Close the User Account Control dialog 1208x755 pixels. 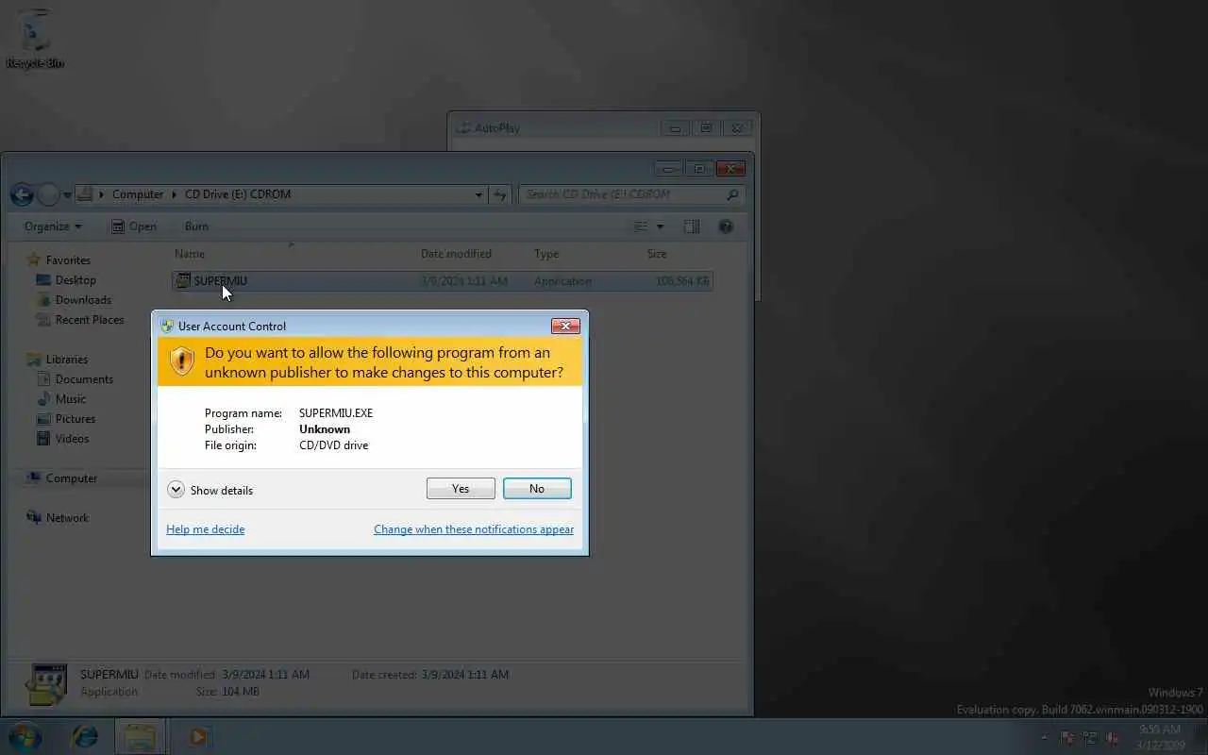[565, 326]
